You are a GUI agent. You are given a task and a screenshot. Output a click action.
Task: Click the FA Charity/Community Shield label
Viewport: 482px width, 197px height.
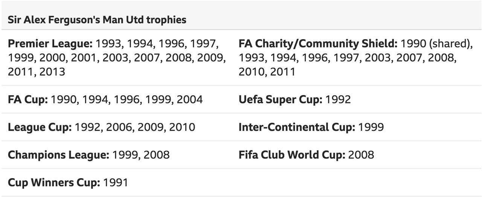coord(318,44)
